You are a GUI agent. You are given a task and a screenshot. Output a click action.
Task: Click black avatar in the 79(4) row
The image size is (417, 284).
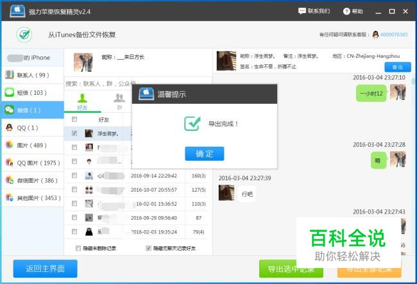coord(89,231)
